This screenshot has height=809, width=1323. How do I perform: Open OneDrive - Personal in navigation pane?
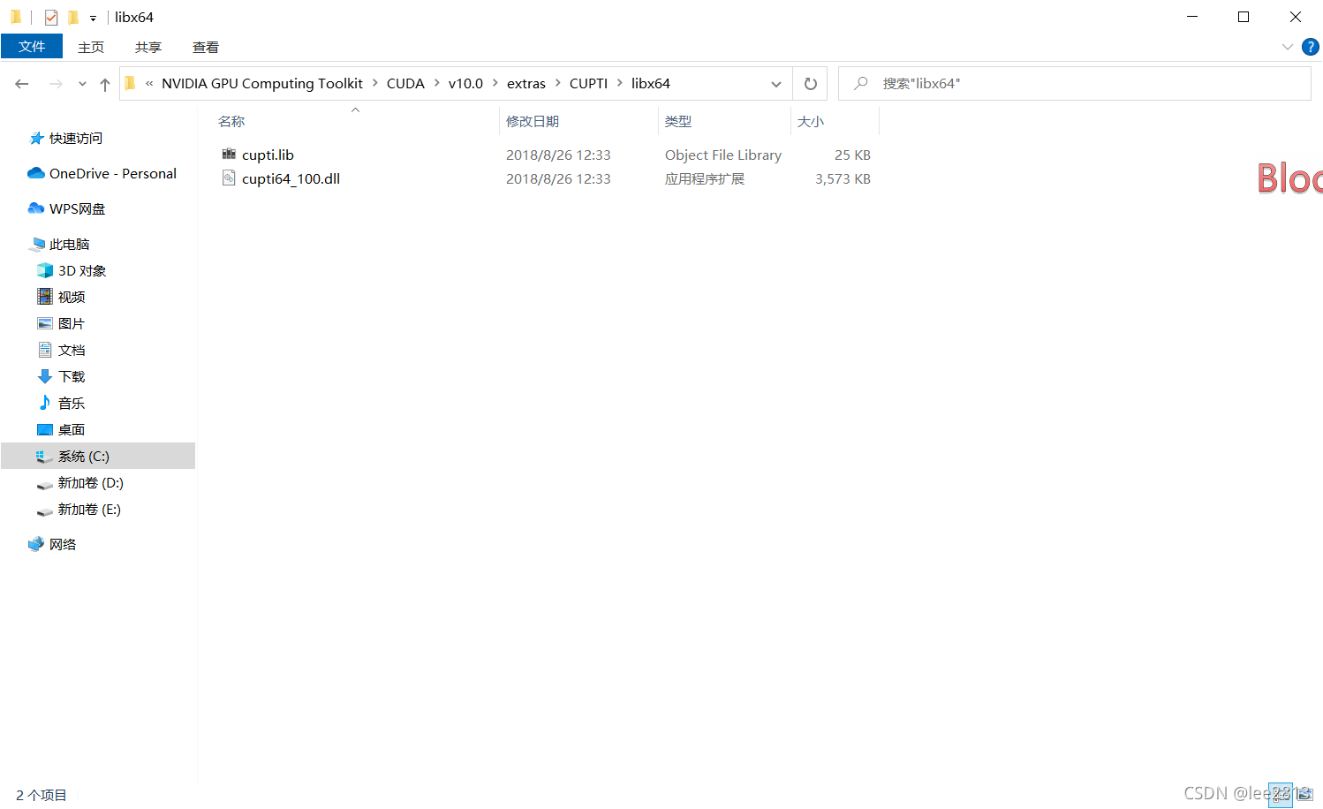113,173
